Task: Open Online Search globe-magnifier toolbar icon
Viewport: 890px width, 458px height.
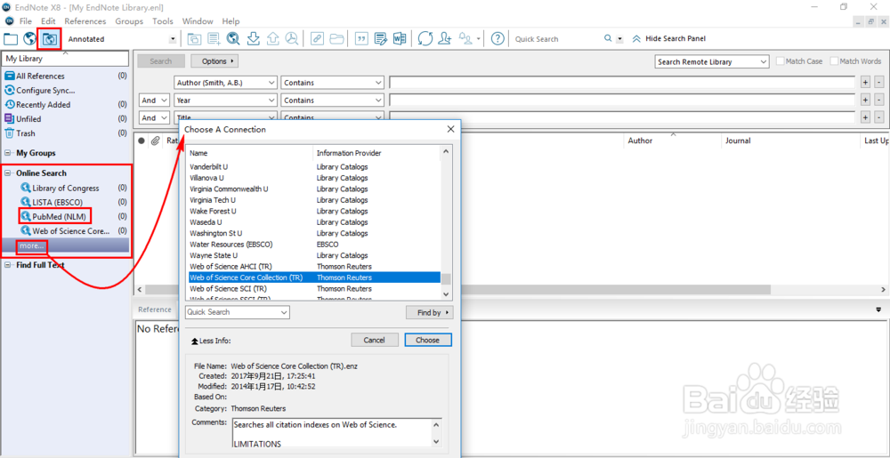Action: tap(233, 38)
